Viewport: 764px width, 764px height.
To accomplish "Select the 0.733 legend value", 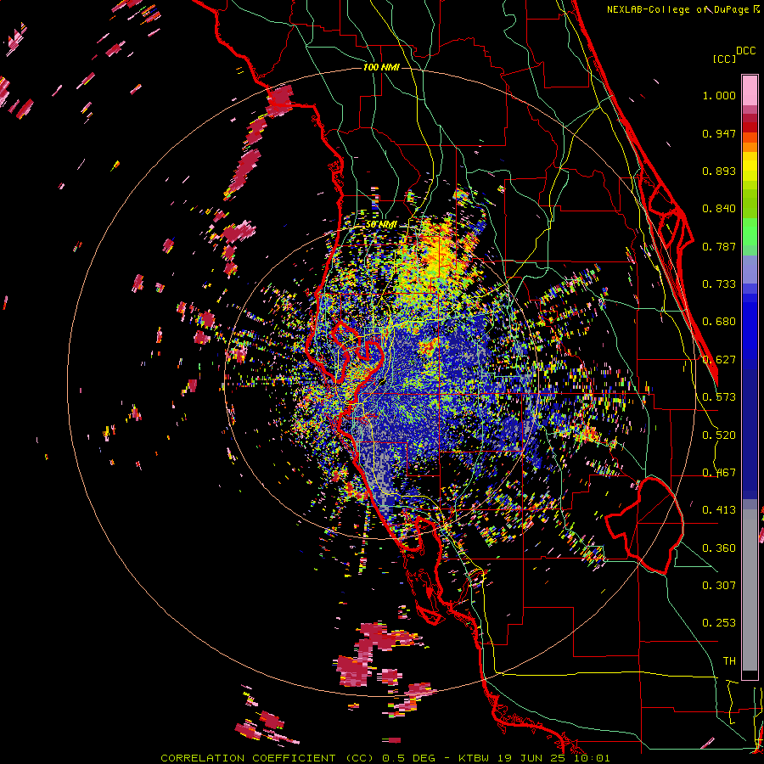I will click(719, 284).
